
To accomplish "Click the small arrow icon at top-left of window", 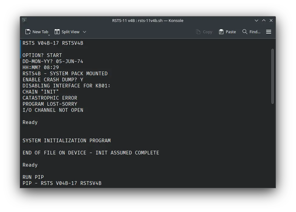I will [x=24, y=20].
